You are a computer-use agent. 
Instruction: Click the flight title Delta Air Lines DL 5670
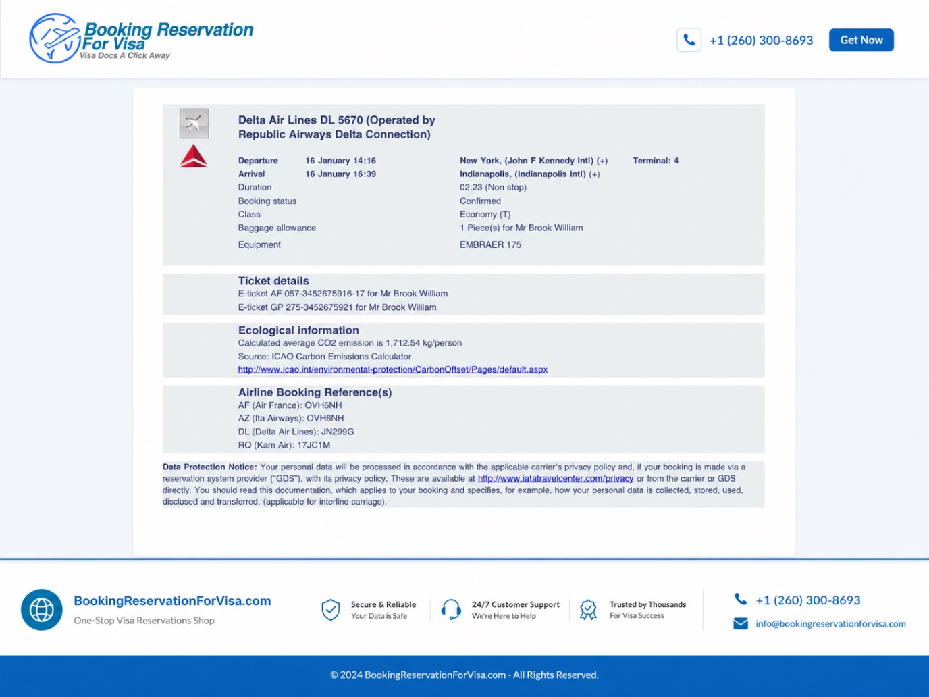pyautogui.click(x=336, y=127)
